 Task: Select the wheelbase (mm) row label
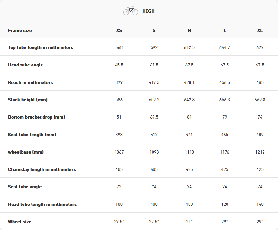(26, 152)
